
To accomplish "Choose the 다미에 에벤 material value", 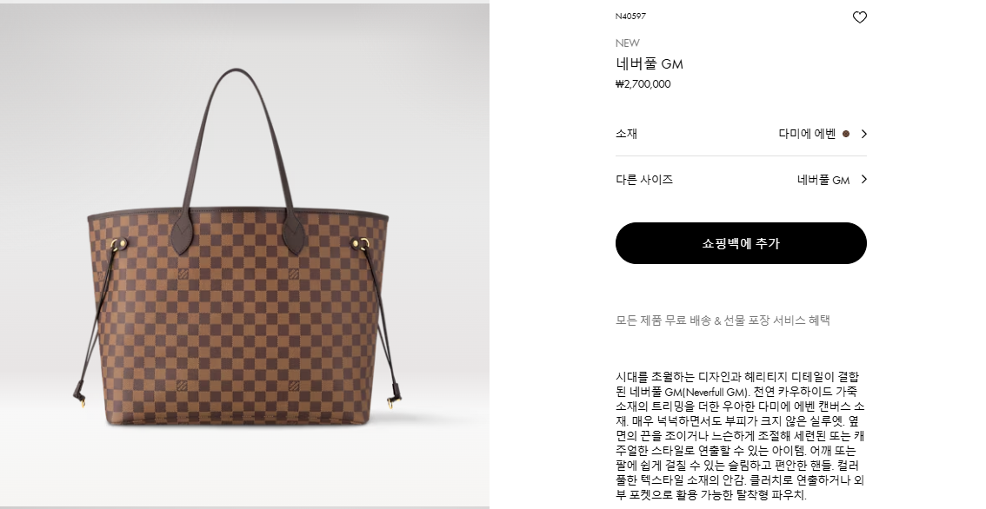I will [x=807, y=134].
